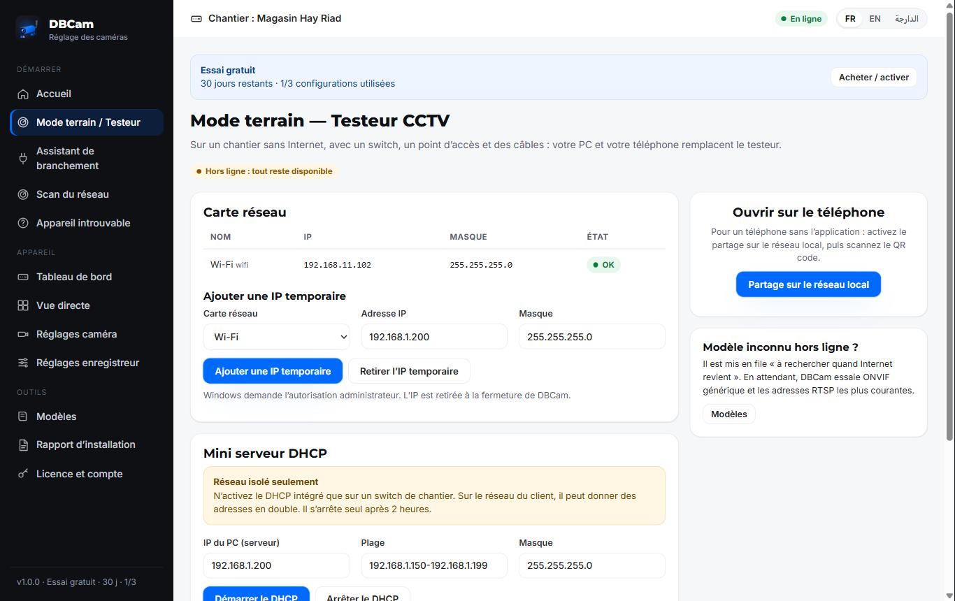
Task: Click the grid icon for Vue directe
Action: 23,305
